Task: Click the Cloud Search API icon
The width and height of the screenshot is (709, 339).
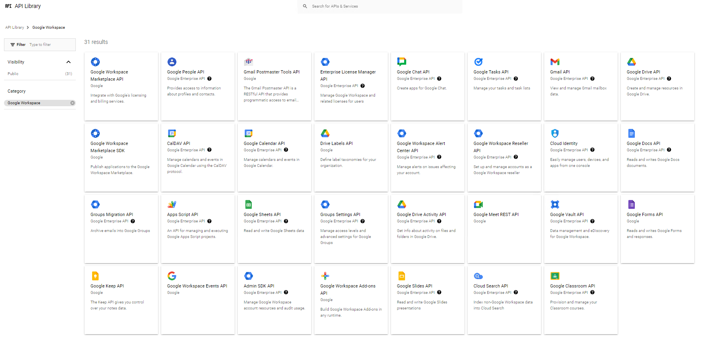Action: click(478, 276)
